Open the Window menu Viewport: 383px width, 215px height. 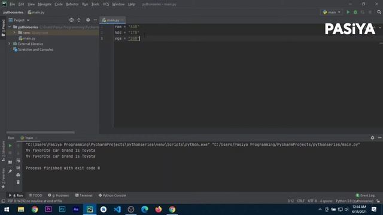click(x=118, y=4)
